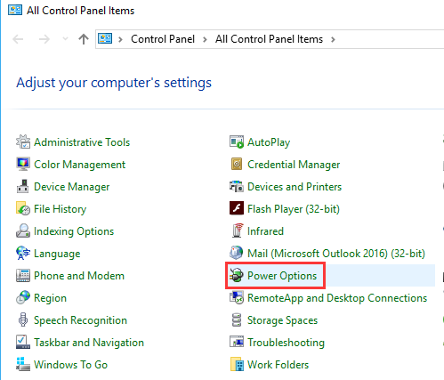Click the Language globe icon
The image size is (444, 380).
tap(23, 253)
